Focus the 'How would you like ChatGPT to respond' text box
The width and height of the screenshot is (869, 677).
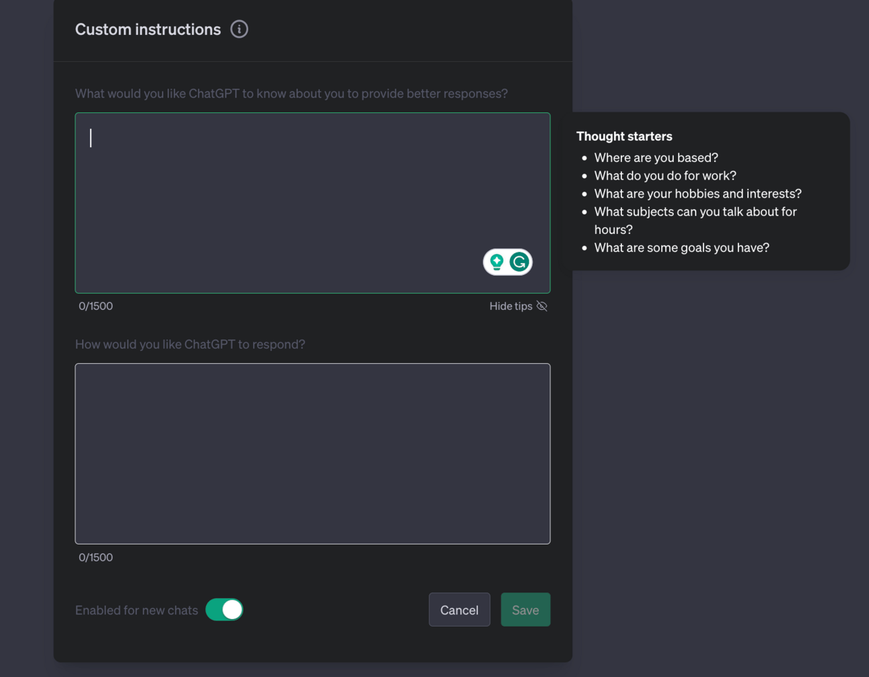coord(313,454)
